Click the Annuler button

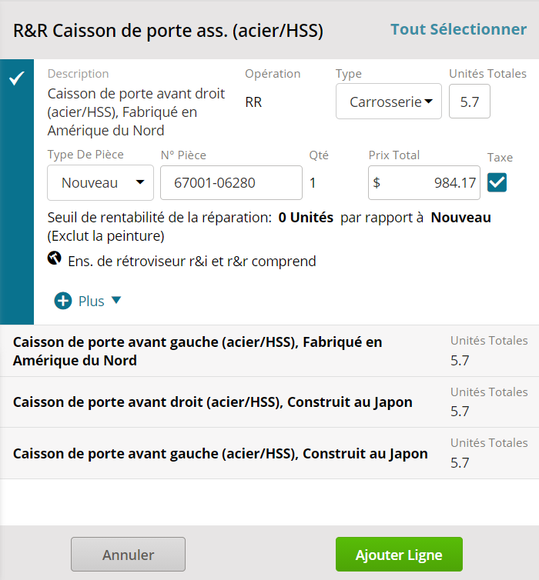pos(128,554)
